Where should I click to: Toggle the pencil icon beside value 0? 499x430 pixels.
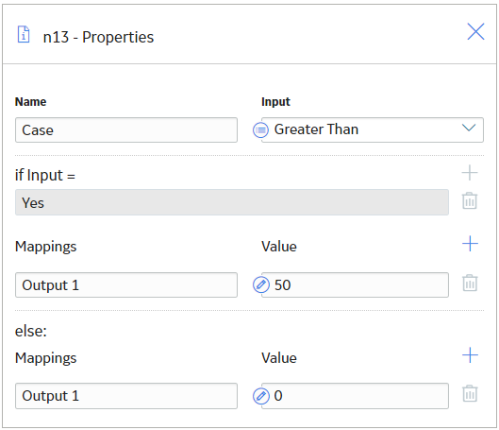[x=261, y=396]
